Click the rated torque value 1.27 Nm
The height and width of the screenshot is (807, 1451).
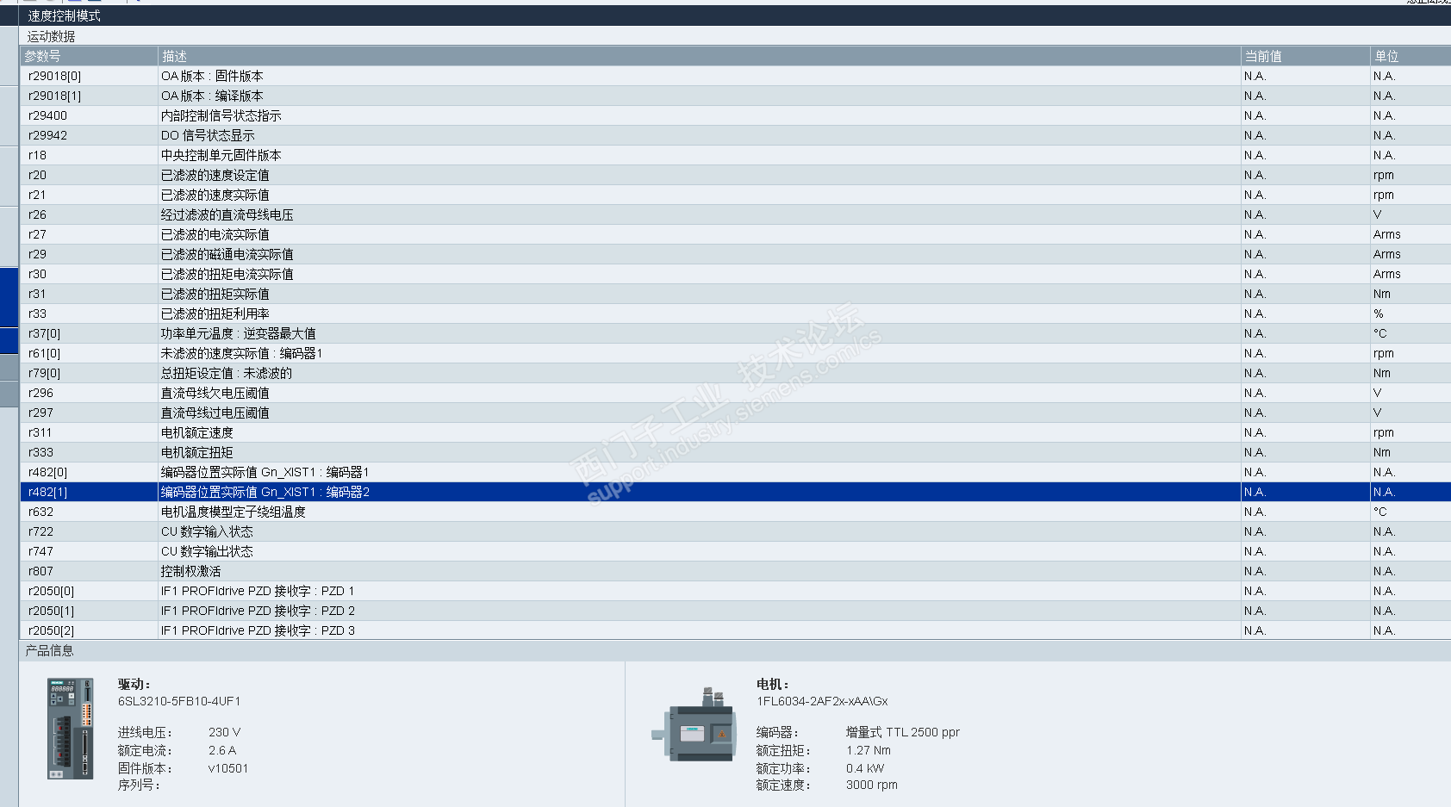tap(869, 750)
